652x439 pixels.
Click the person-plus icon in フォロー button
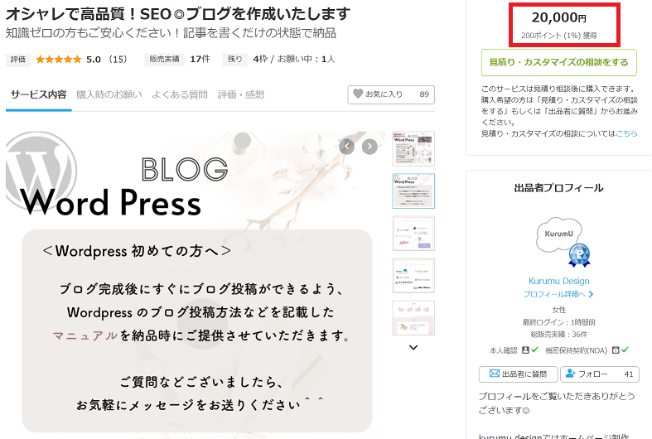click(571, 374)
